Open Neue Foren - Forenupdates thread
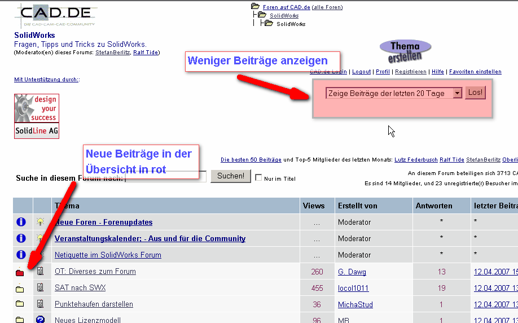 click(103, 222)
